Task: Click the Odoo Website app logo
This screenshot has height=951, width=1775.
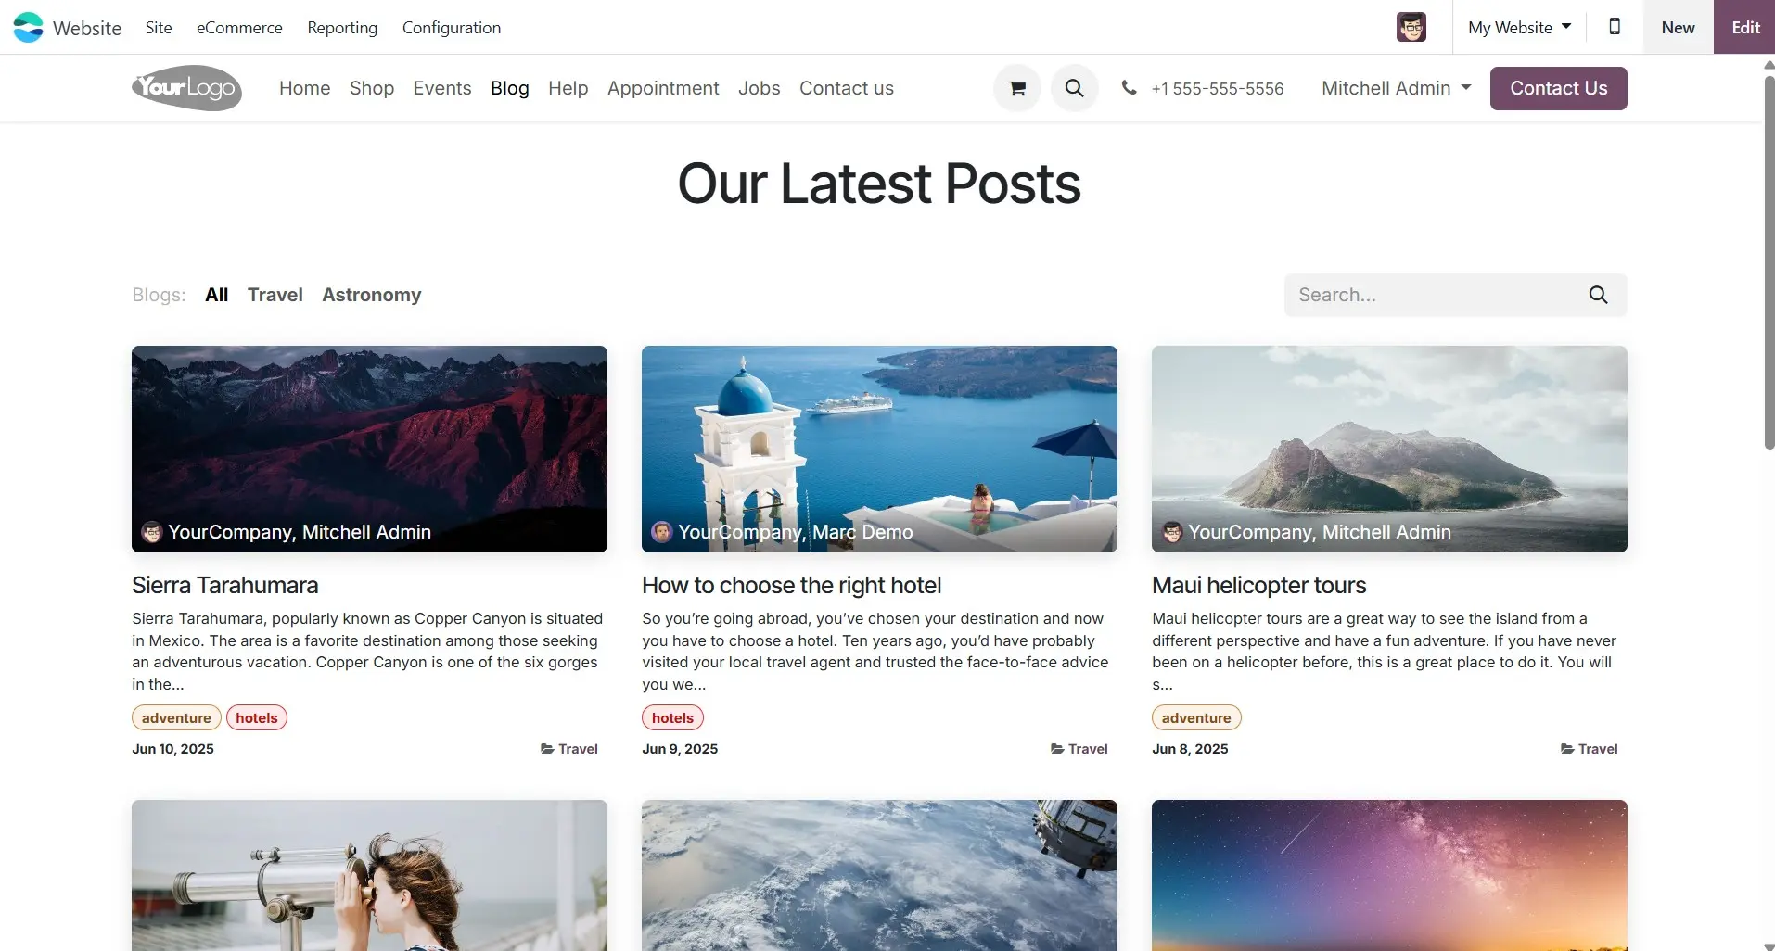Action: click(x=28, y=27)
